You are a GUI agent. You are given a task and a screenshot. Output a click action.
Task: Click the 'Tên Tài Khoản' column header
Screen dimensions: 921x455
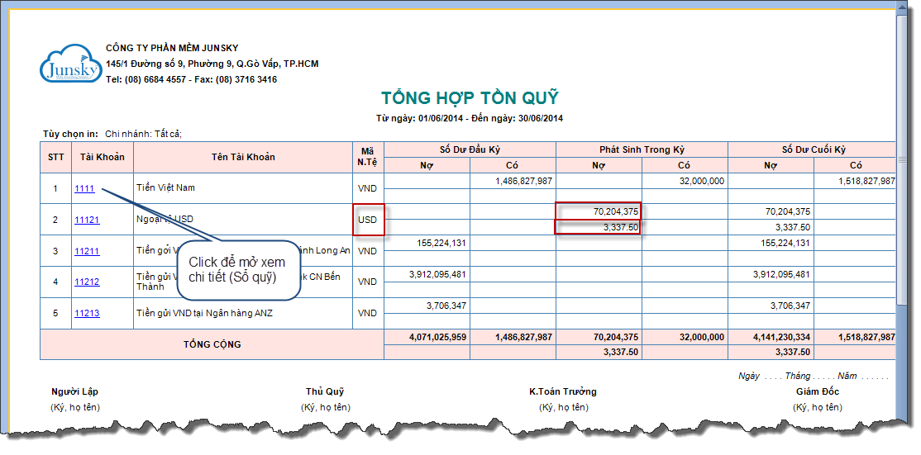click(243, 157)
